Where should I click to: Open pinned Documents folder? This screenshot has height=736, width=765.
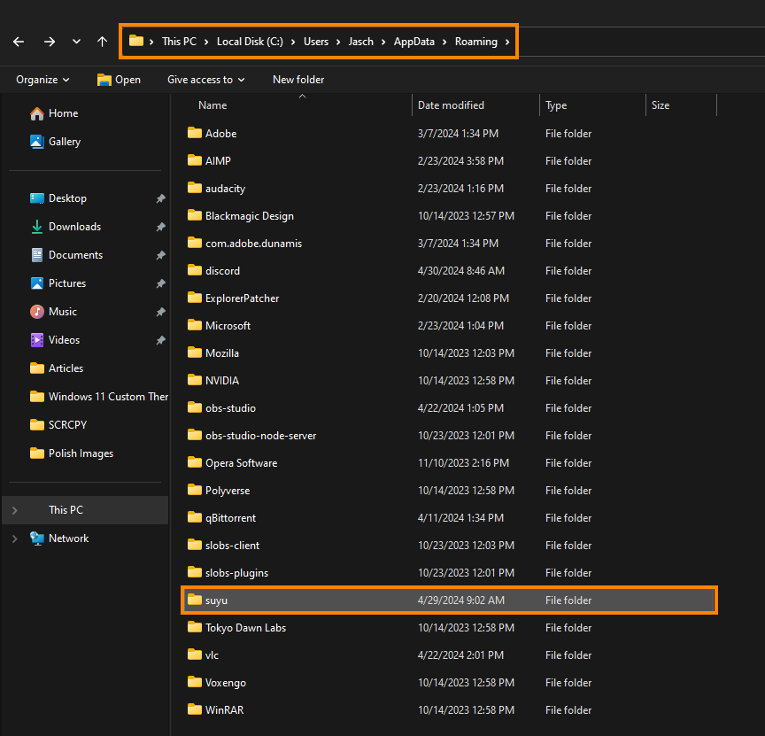(x=66, y=255)
